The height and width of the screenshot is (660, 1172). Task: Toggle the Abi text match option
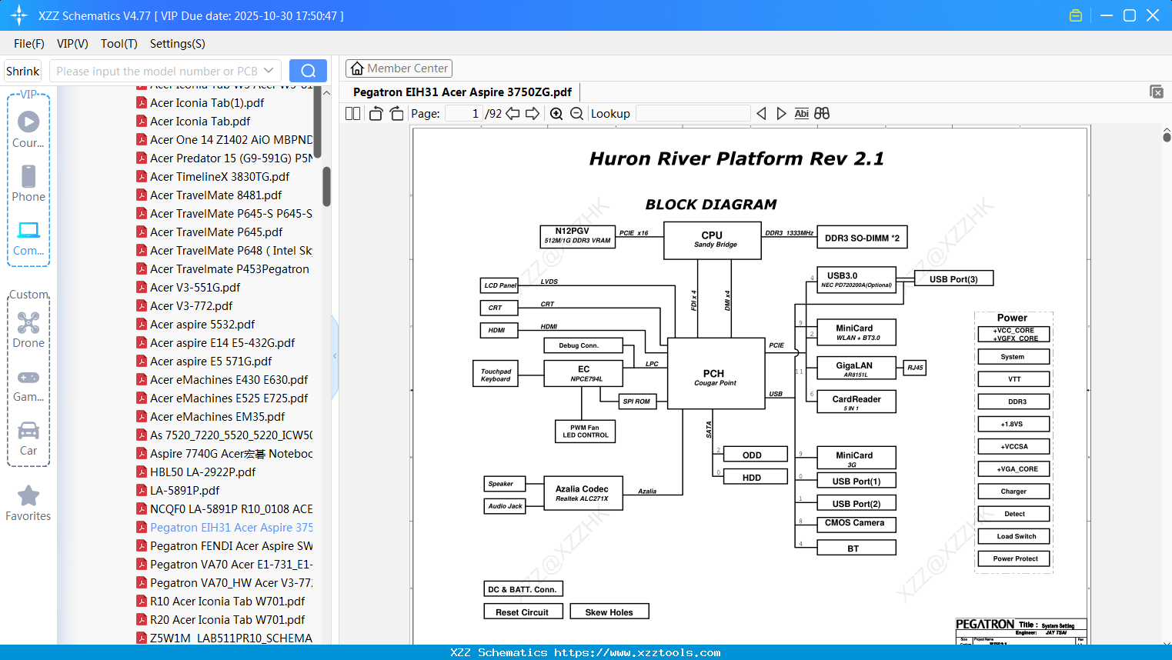click(801, 114)
